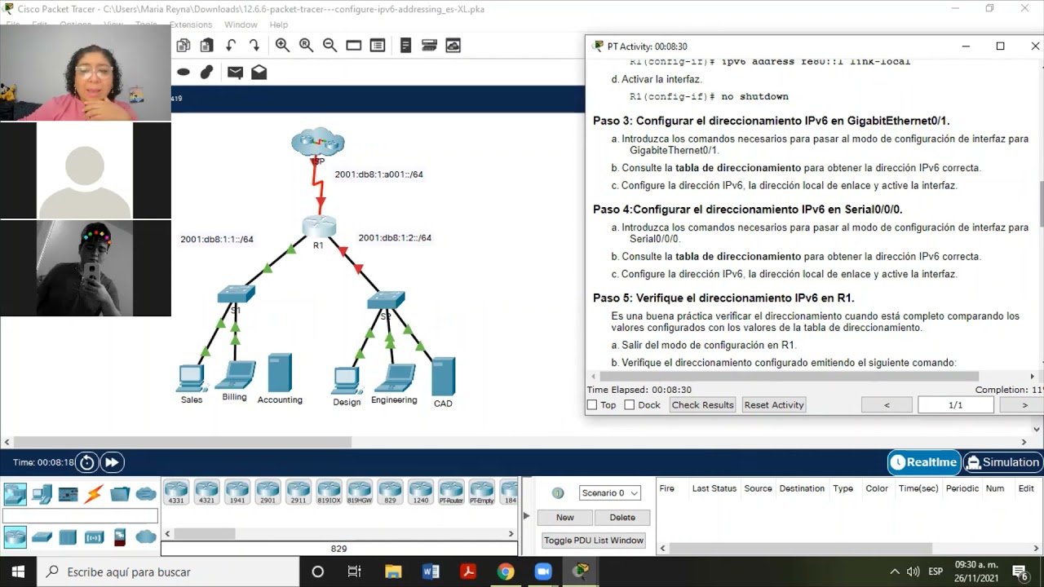Open the Help menu
This screenshot has height=587, width=1044.
279,24
